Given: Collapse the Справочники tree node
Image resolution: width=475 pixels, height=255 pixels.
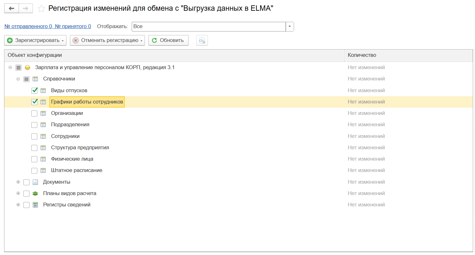Looking at the screenshot, I should point(18,79).
